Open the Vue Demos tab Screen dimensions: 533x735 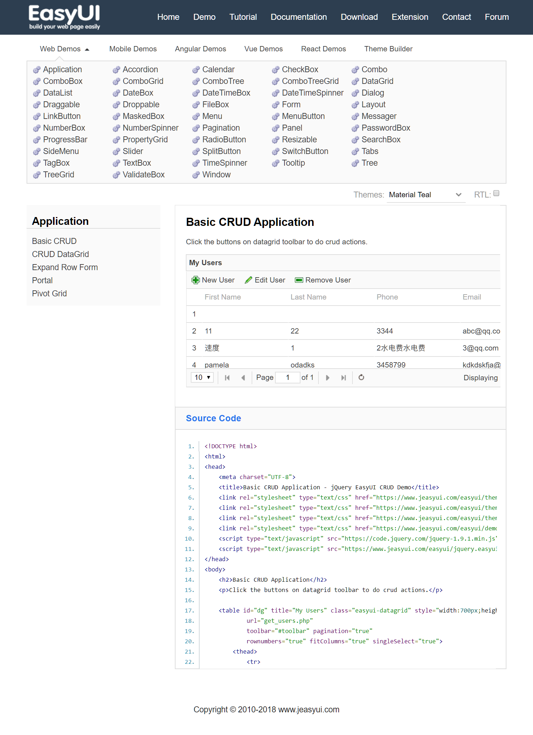[264, 49]
